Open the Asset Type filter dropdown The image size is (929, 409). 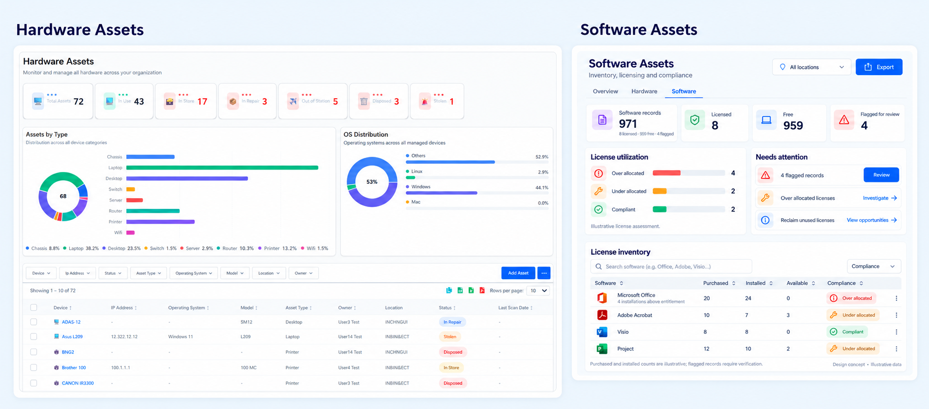[x=149, y=273]
